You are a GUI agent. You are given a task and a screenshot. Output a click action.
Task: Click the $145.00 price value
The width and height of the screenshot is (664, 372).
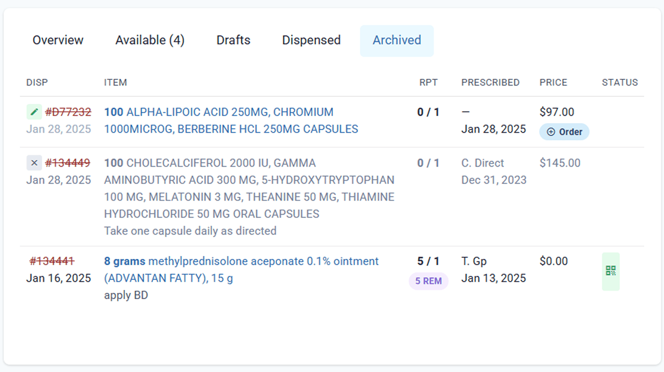[560, 163]
